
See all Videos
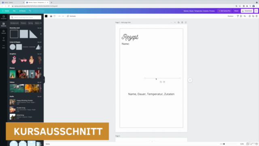[39, 82]
